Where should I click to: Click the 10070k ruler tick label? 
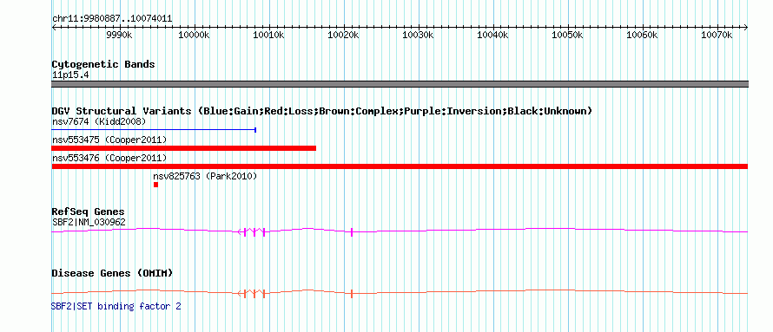(717, 35)
